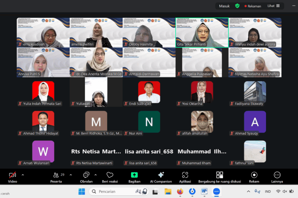
Task: Click the brown M avatar of M. Berri Ridhoka
Action: coord(96,121)
